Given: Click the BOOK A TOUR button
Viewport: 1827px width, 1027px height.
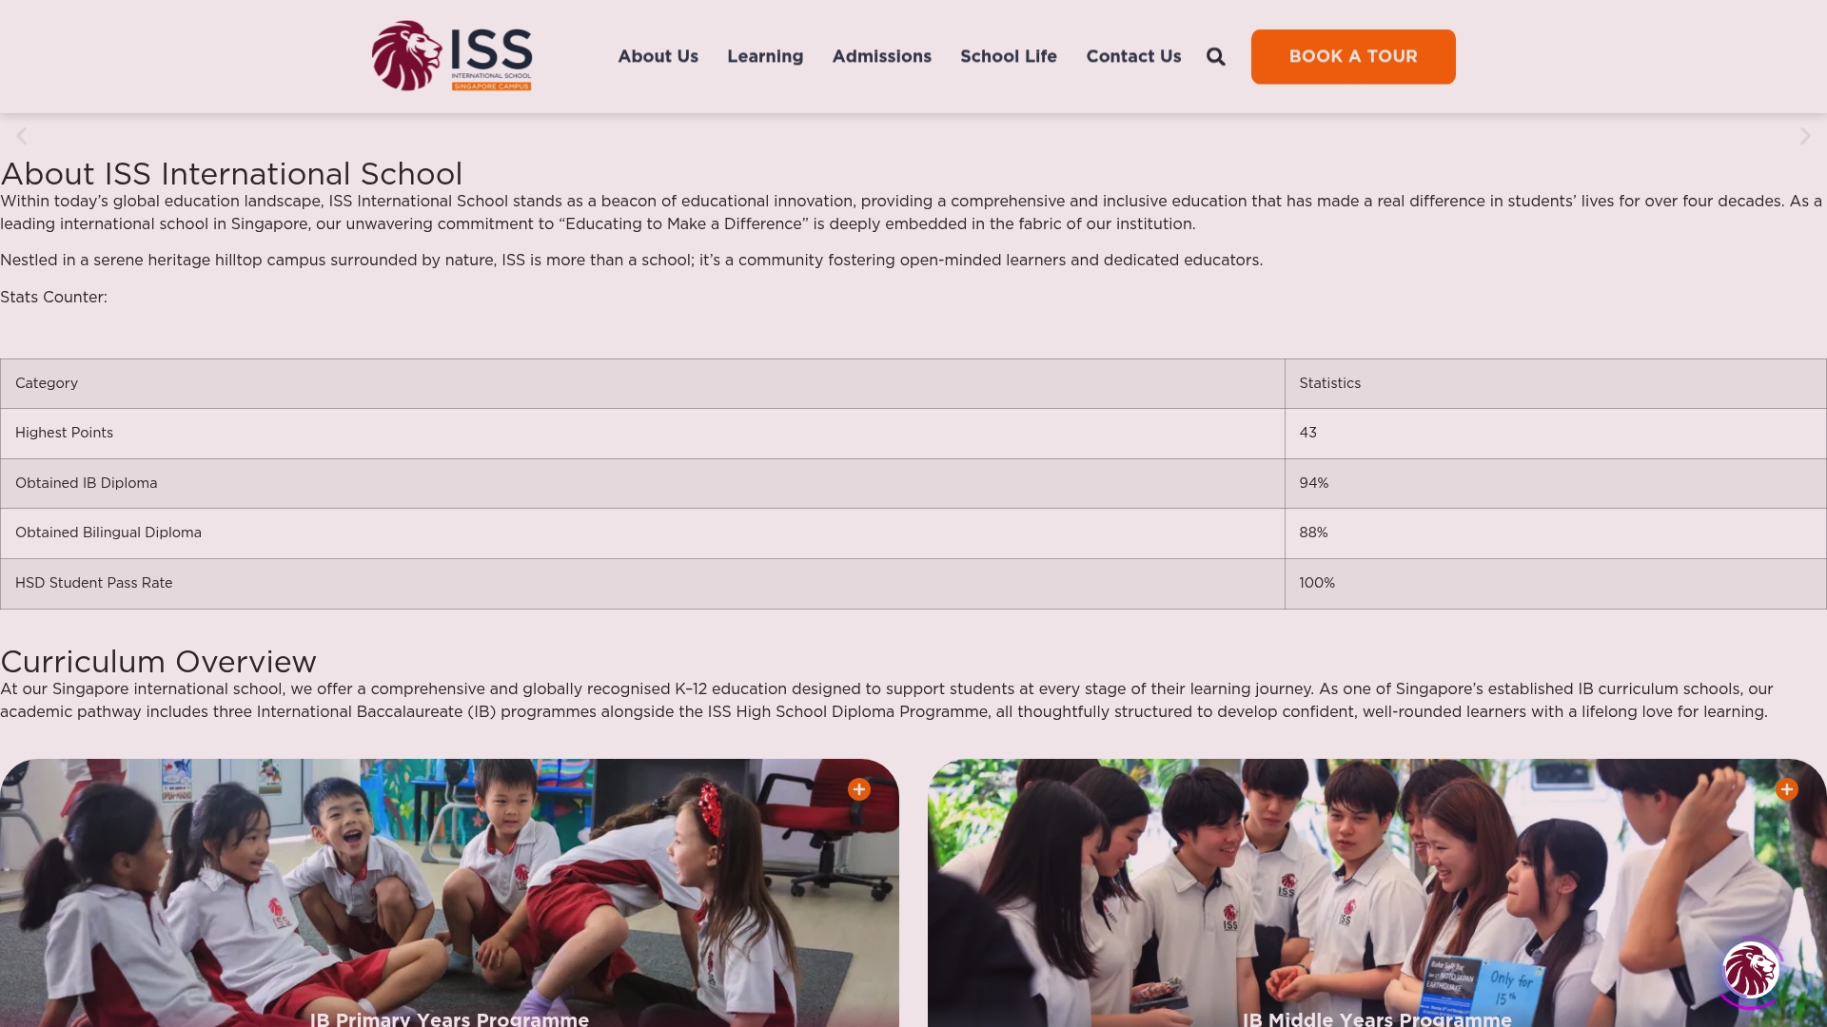Looking at the screenshot, I should [x=1353, y=56].
